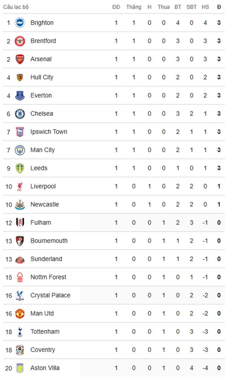Screen dimensions: 225x380
Task: Click the Liverpool club crest icon
Action: 20,186
